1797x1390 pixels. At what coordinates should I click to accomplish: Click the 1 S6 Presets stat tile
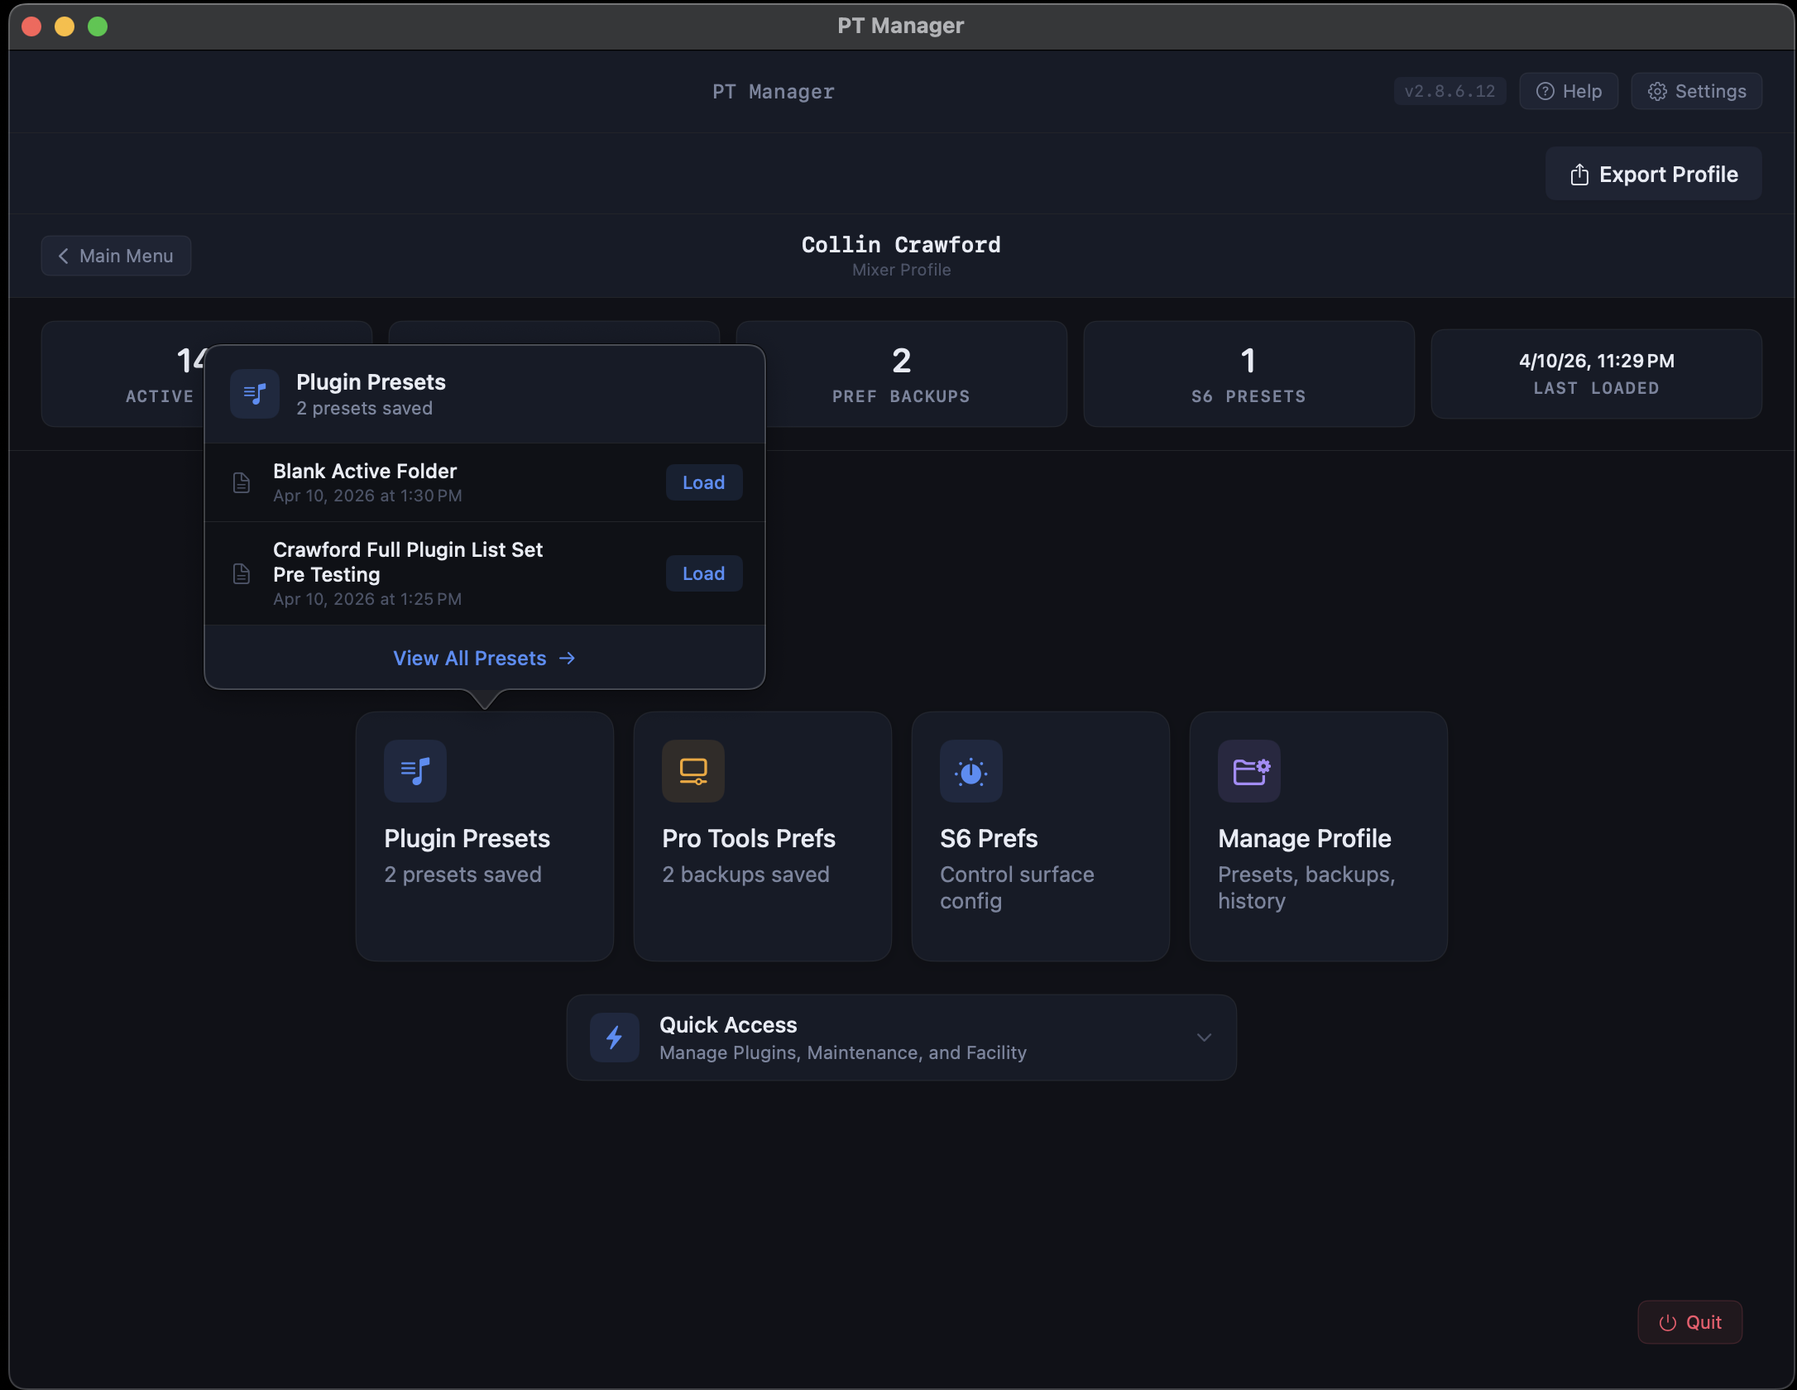click(1249, 374)
